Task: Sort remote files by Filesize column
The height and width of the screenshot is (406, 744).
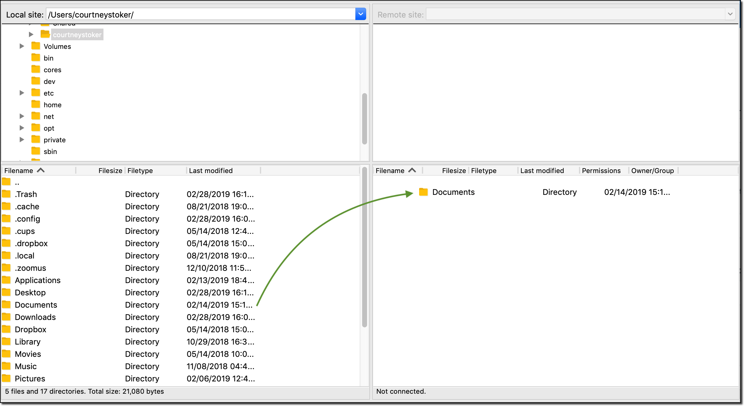Action: pyautogui.click(x=446, y=171)
